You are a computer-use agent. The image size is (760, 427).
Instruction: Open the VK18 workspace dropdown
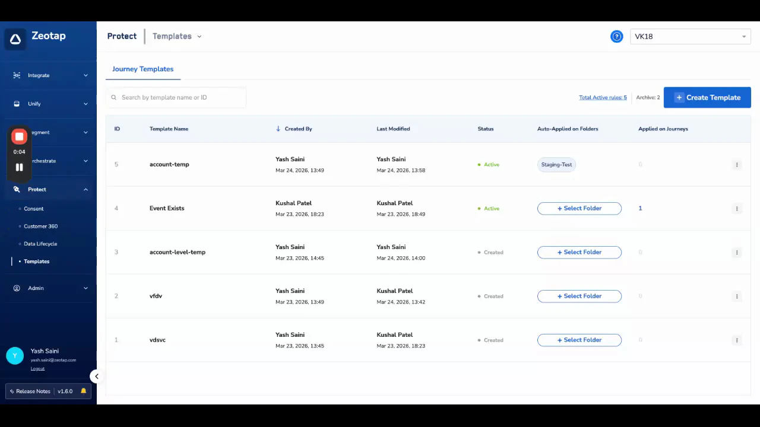point(690,36)
